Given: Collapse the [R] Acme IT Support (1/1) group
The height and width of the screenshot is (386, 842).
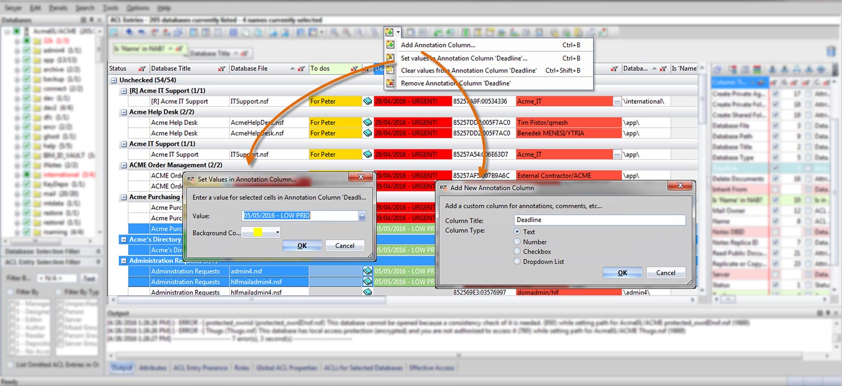Looking at the screenshot, I should click(124, 91).
